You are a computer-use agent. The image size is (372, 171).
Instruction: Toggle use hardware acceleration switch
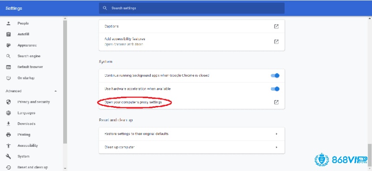pyautogui.click(x=275, y=89)
